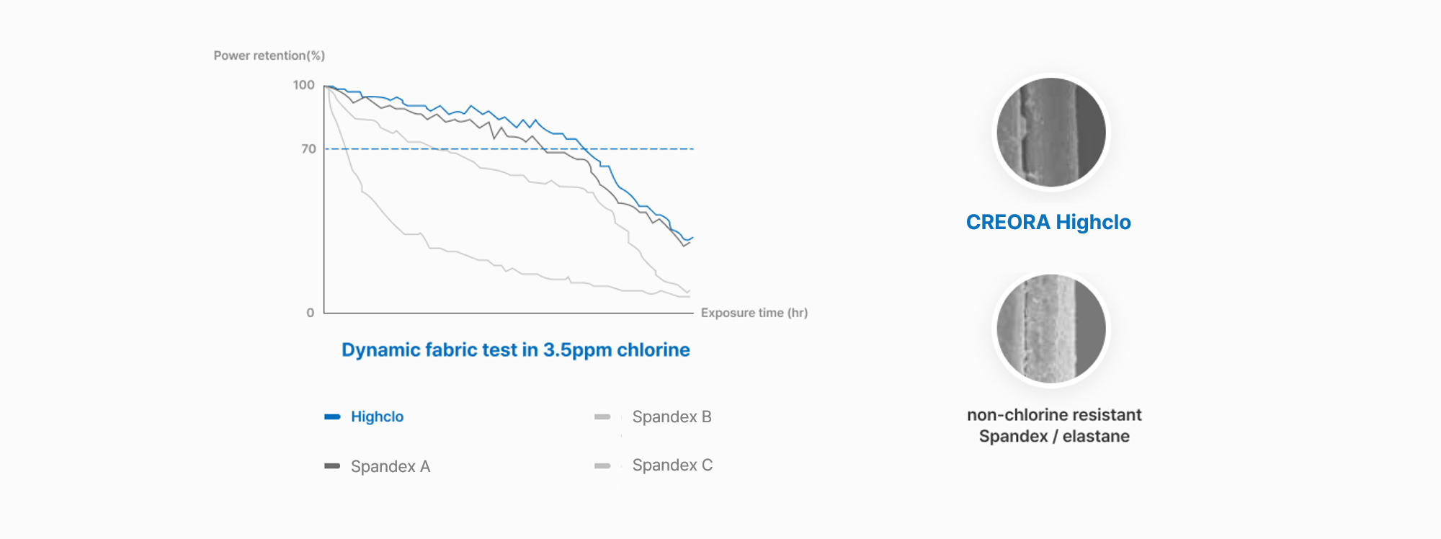Click the blue Highclo legend swatch
Screen dimensions: 1441x539
pyautogui.click(x=332, y=416)
